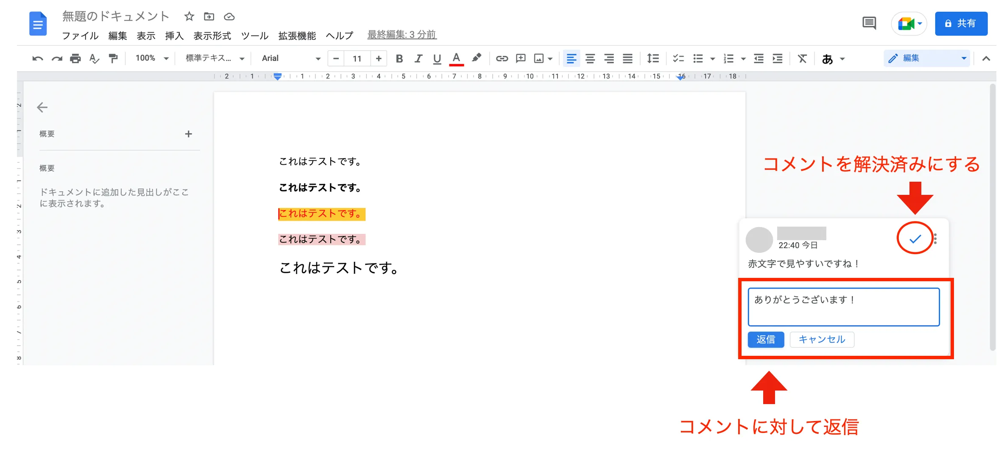Increase font size with plus button
The height and width of the screenshot is (449, 1004).
pos(379,58)
